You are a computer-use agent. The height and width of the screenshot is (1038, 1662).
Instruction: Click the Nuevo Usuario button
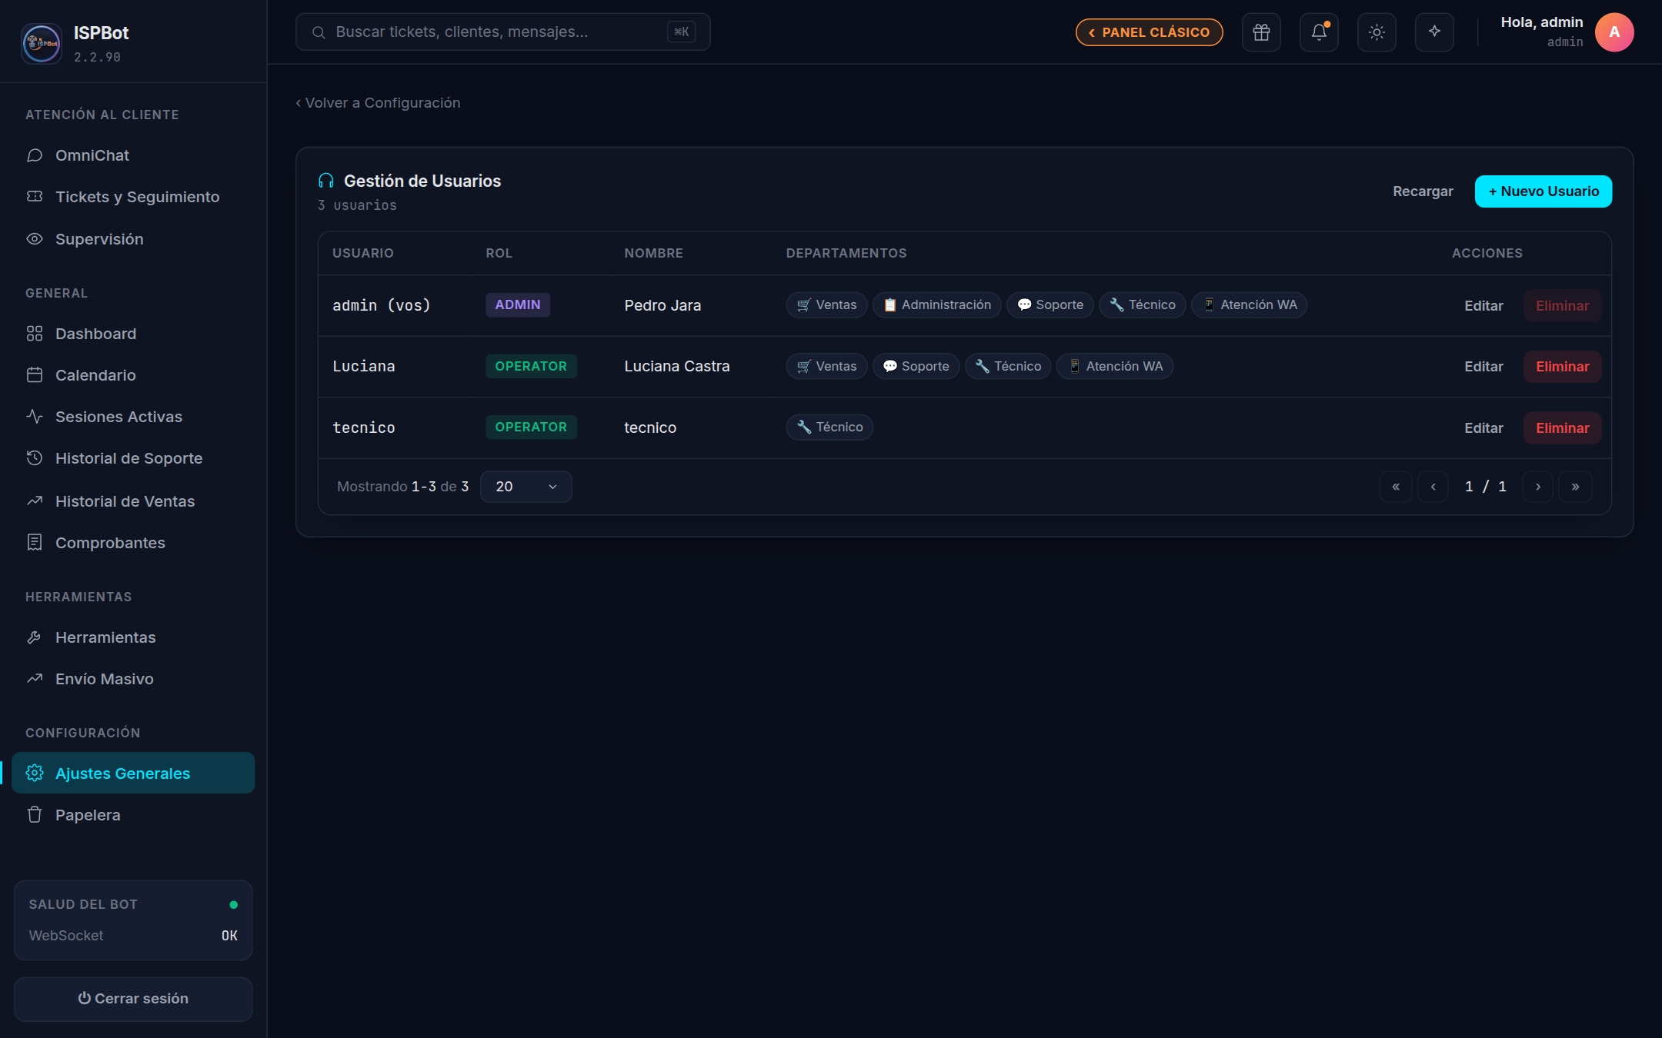pos(1544,191)
